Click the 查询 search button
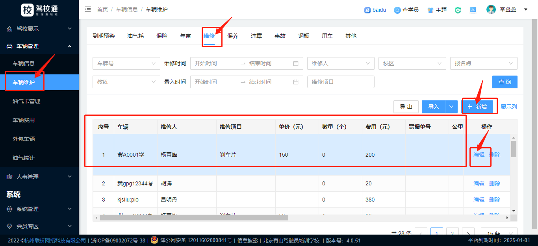The width and height of the screenshot is (538, 246). click(x=505, y=82)
